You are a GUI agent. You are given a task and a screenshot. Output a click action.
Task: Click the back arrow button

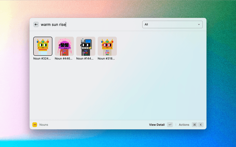36,25
